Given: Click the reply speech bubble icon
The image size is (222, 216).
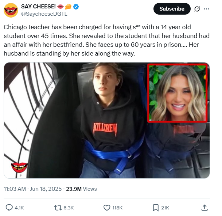Looking at the screenshot, I should click(x=9, y=208).
